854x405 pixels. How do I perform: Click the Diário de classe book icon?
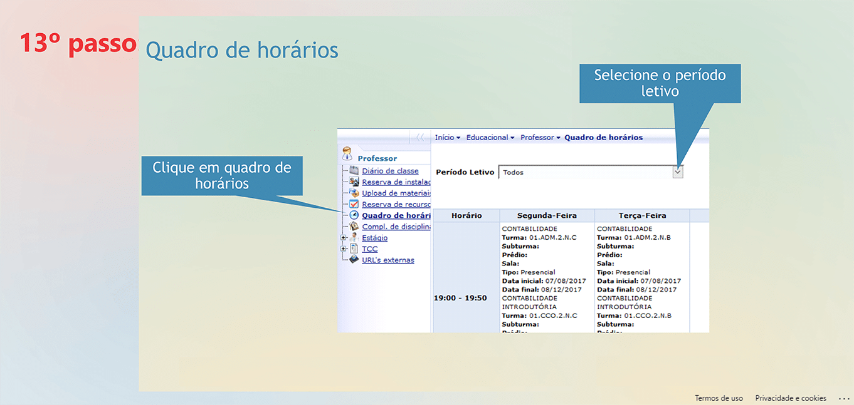pyautogui.click(x=354, y=171)
